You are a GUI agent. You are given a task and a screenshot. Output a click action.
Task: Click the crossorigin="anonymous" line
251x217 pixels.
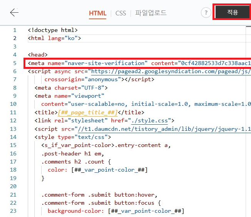coord(99,79)
